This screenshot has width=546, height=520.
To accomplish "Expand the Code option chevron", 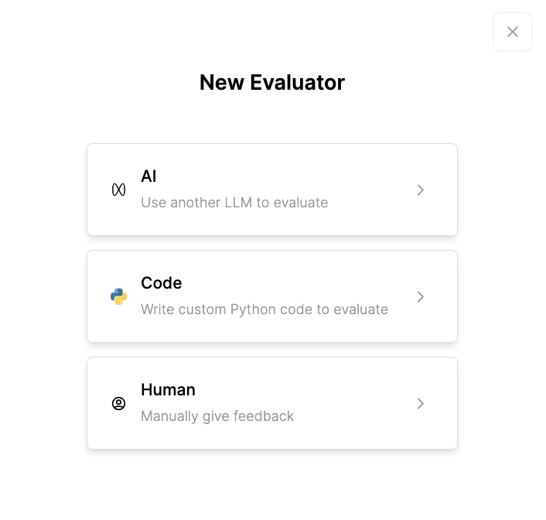I will coord(421,296).
